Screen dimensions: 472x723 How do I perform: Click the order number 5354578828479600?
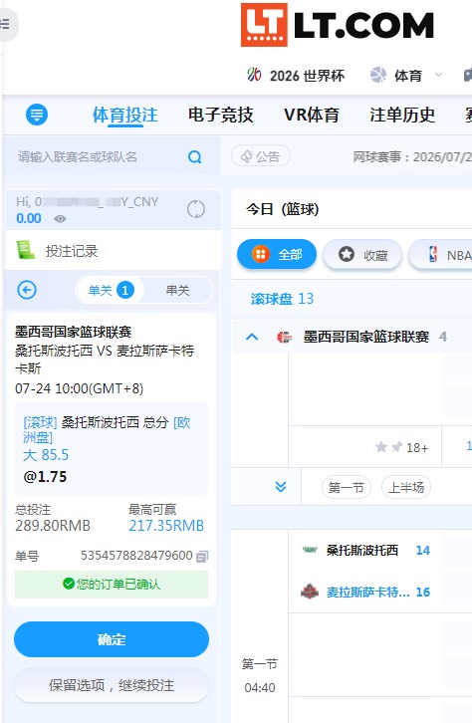click(136, 556)
